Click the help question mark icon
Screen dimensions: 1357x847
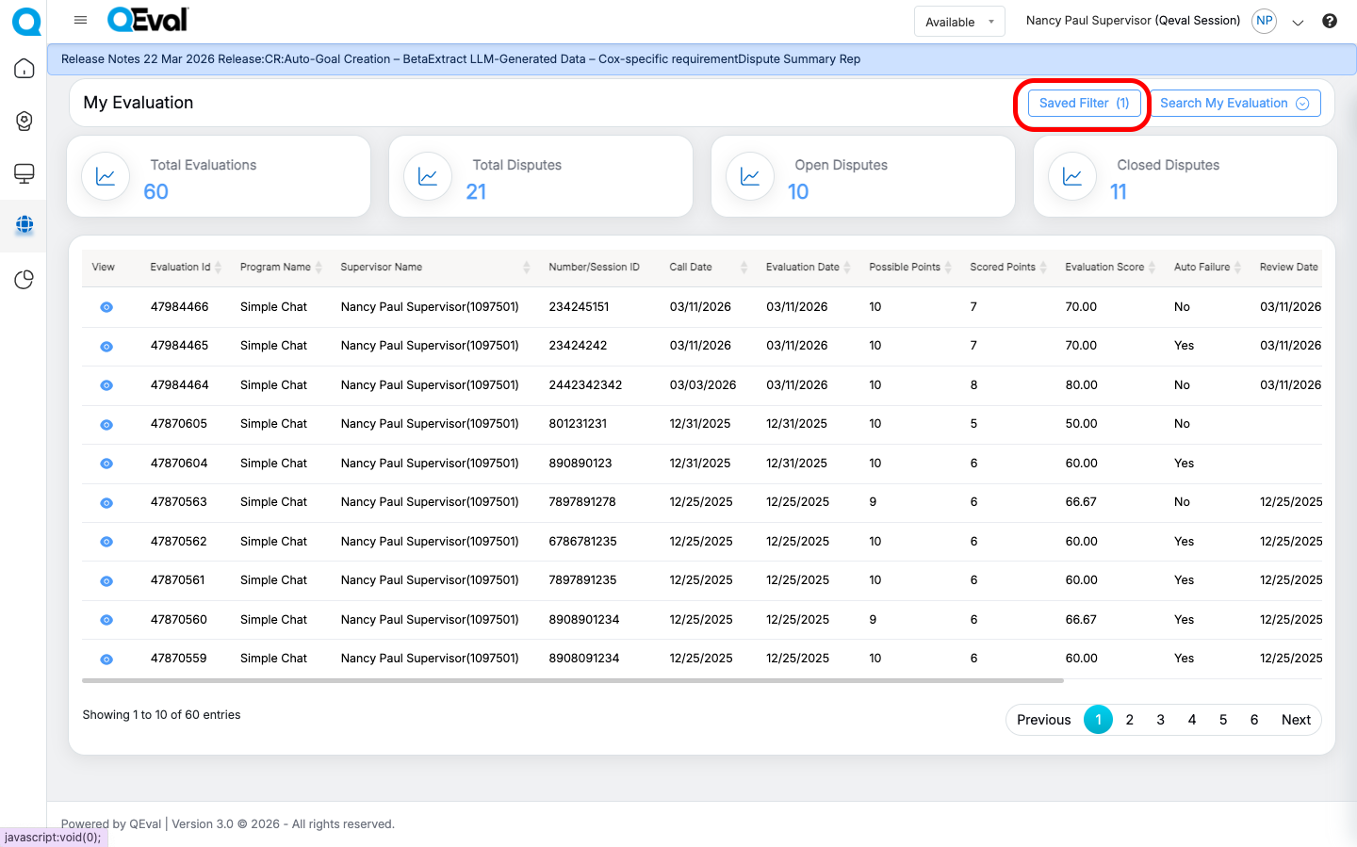[1329, 21]
